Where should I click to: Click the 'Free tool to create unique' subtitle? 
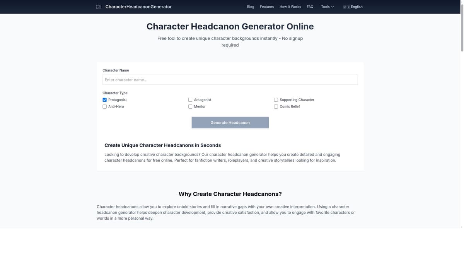click(230, 42)
